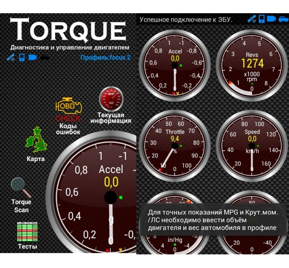Tap the OBD adapter icon under the Torque title
Viewport: 289px width, 268px height.
pos(33,57)
